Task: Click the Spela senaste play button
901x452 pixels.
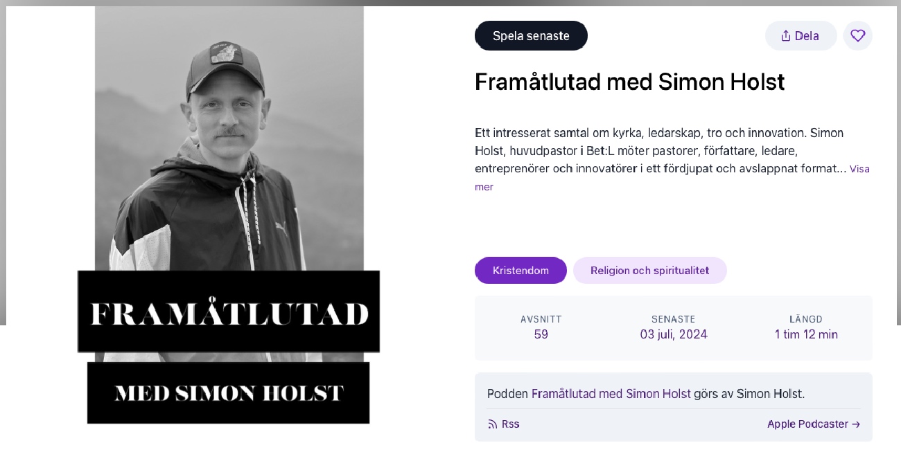Action: (x=531, y=36)
